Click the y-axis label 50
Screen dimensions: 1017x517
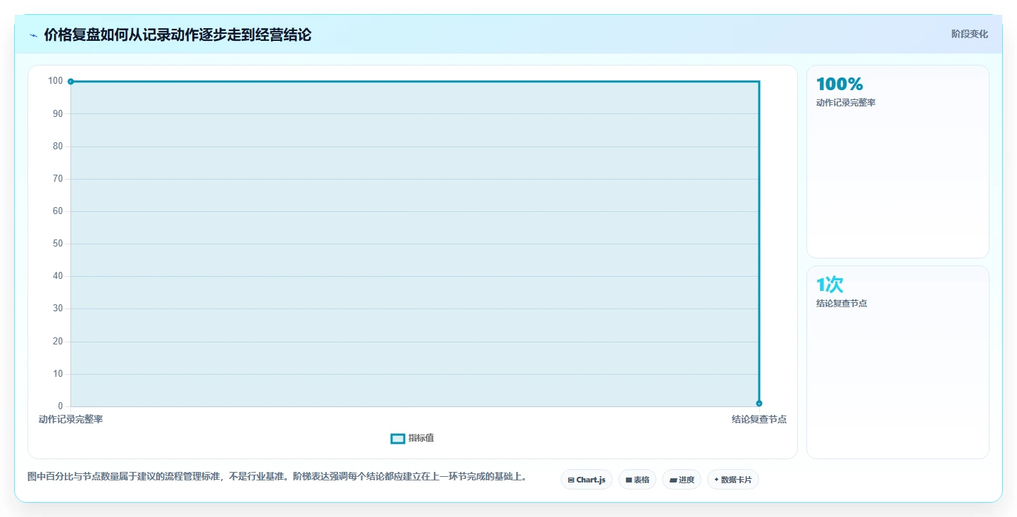[x=58, y=244]
